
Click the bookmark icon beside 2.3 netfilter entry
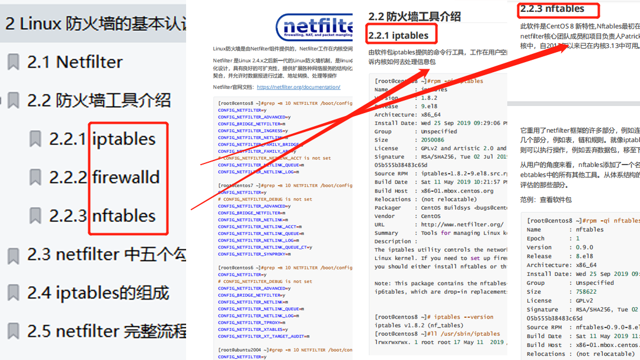point(13,255)
